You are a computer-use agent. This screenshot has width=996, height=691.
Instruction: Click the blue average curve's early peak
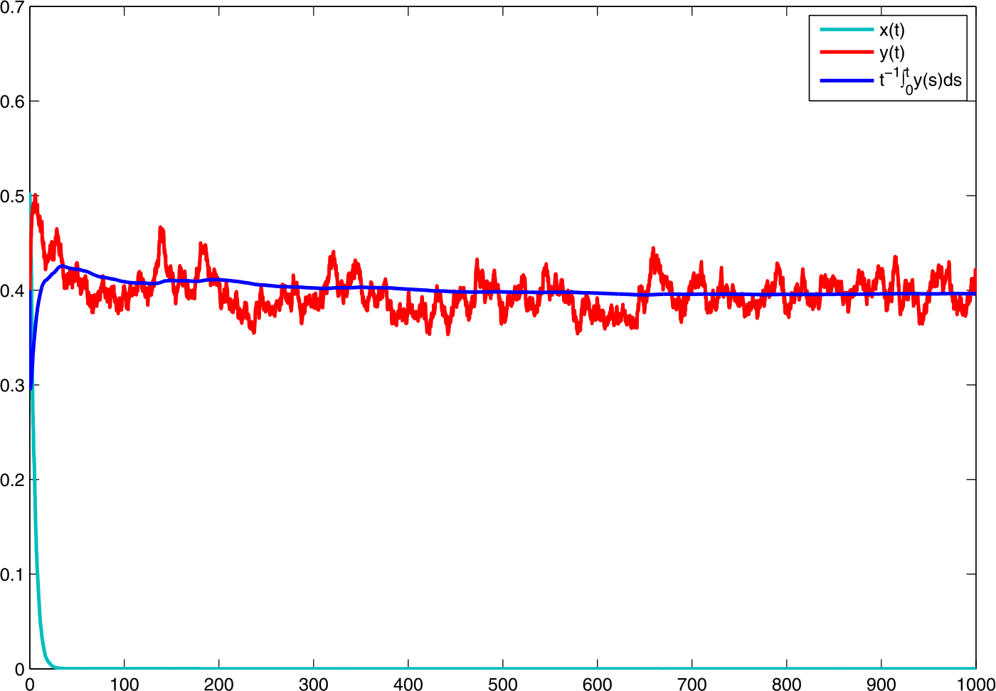pos(61,266)
